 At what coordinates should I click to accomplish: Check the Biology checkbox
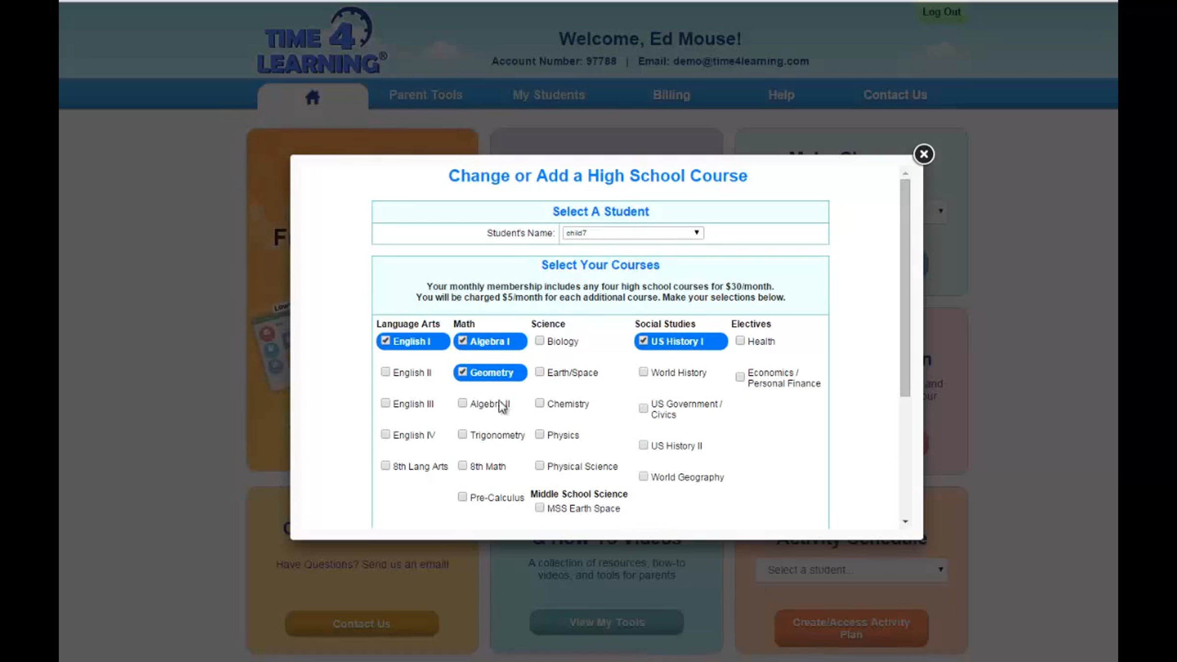pyautogui.click(x=539, y=340)
